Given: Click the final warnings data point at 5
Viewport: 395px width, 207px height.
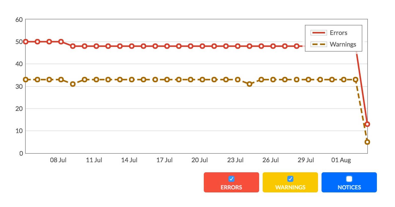Looking at the screenshot, I should tap(367, 142).
